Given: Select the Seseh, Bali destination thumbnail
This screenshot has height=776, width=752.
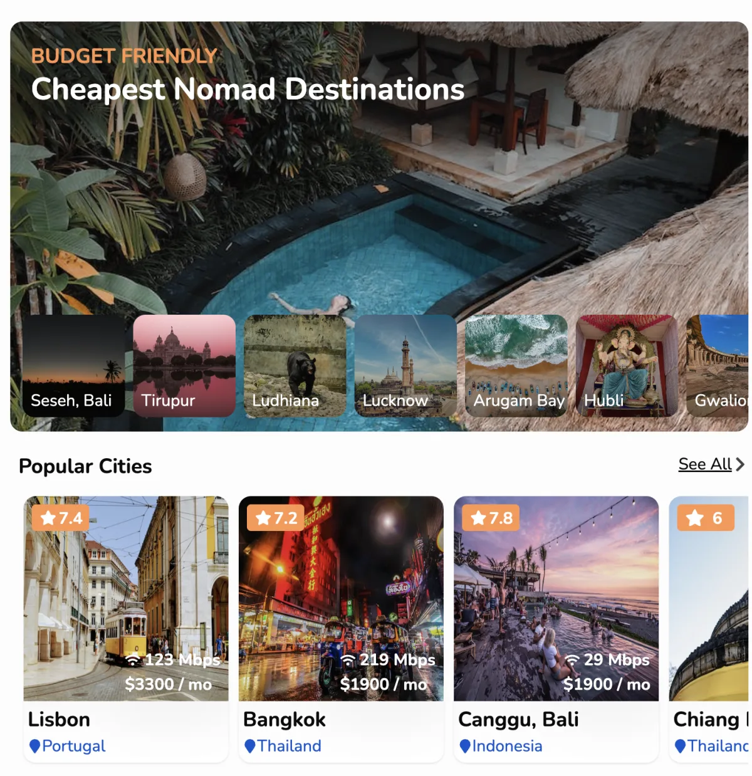Looking at the screenshot, I should 74,366.
